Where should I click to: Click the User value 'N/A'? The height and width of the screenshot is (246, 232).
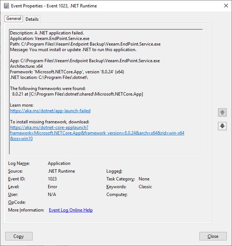pyautogui.click(x=52, y=195)
